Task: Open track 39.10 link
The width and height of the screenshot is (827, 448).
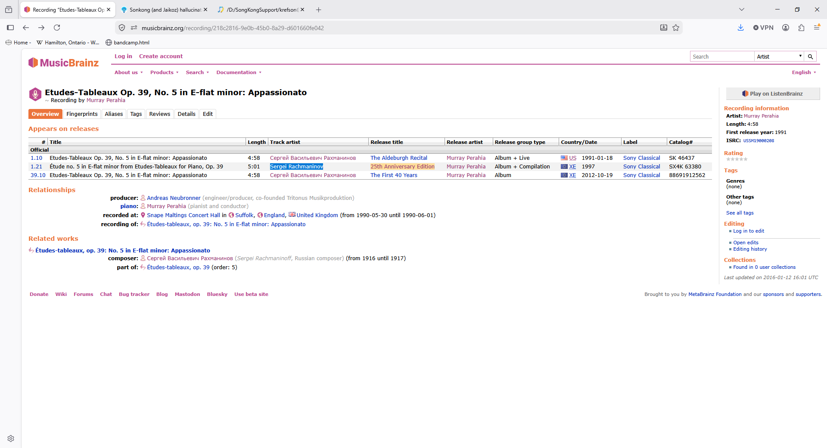Action: pyautogui.click(x=38, y=175)
